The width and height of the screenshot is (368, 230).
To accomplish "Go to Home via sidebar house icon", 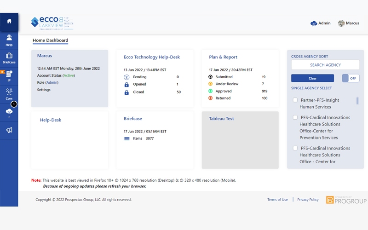I will pos(9,21).
